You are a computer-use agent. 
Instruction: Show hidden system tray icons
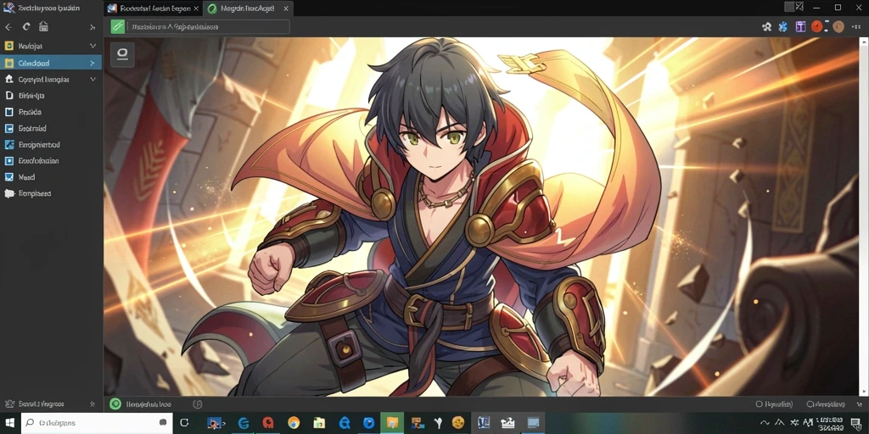(765, 423)
